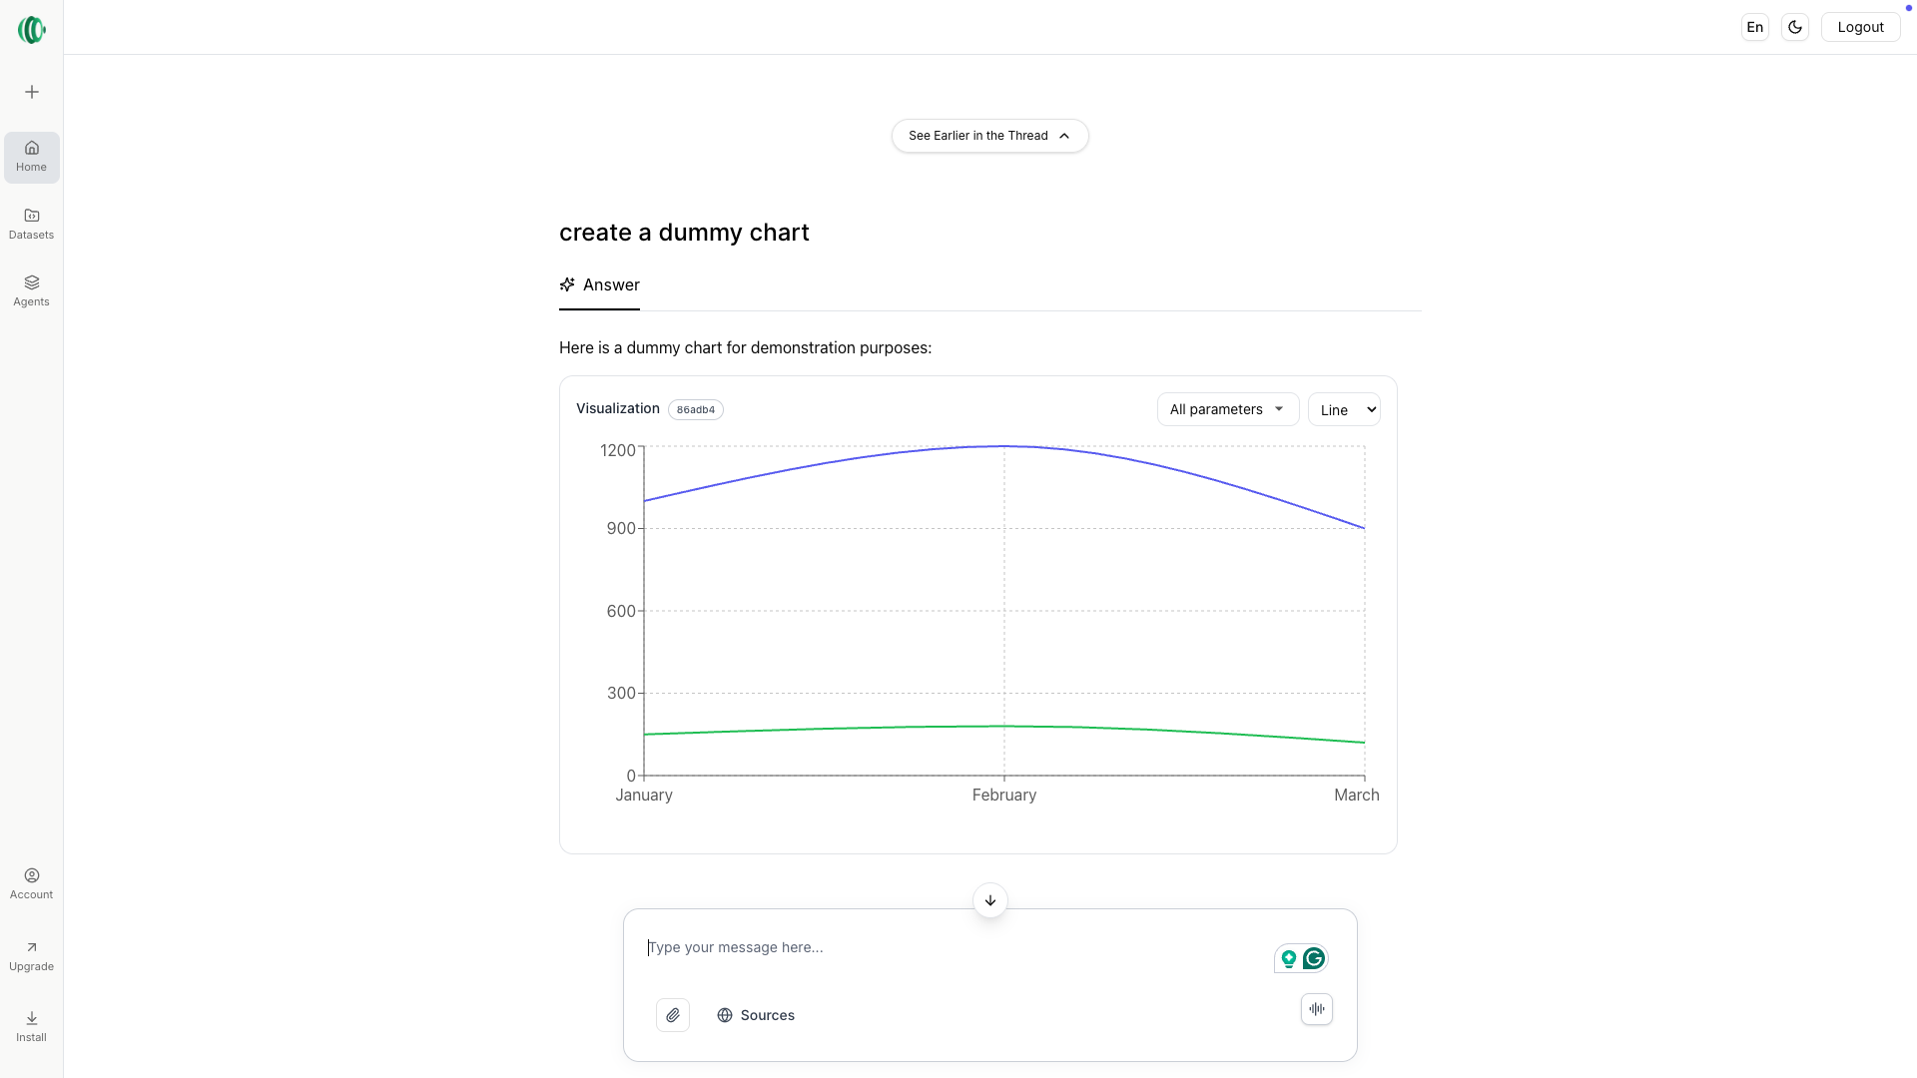Viewport: 1917px width, 1078px height.
Task: Click the Sources button
Action: (x=757, y=1015)
